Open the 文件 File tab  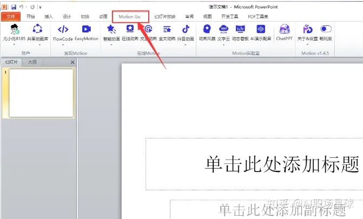pyautogui.click(x=11, y=17)
